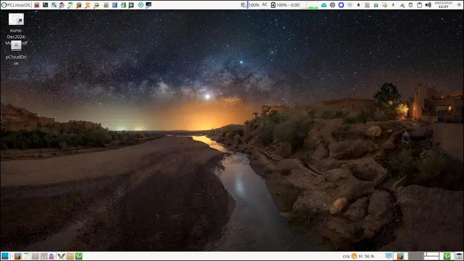The height and width of the screenshot is (261, 464).
Task: Open network connection tray icon
Action: pos(402,5)
